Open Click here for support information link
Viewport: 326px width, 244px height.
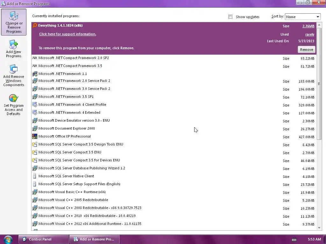(67, 34)
